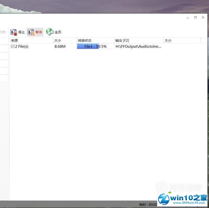Viewport: 209px width, 208px height.
Task: Minimize the converter window
Action: coord(188,18)
